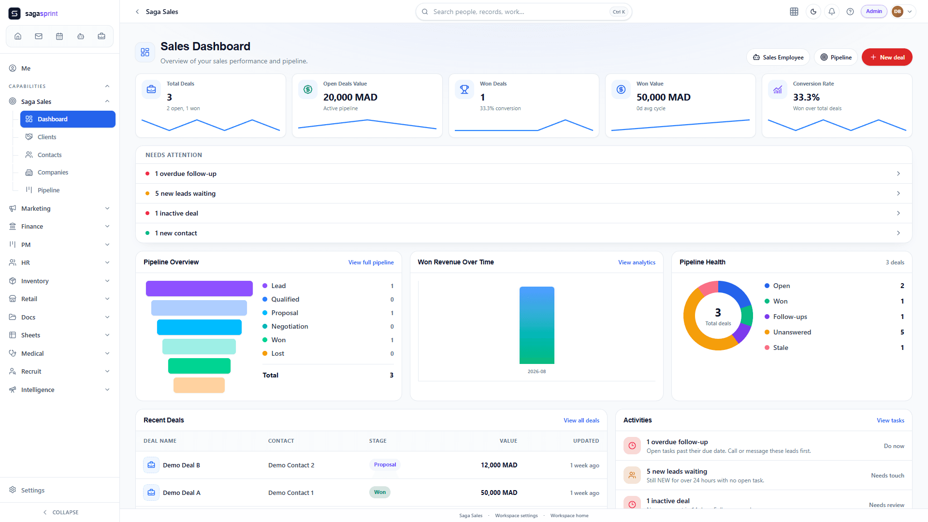Click the Won Value dollar icon
This screenshot has height=522, width=928.
(621, 89)
